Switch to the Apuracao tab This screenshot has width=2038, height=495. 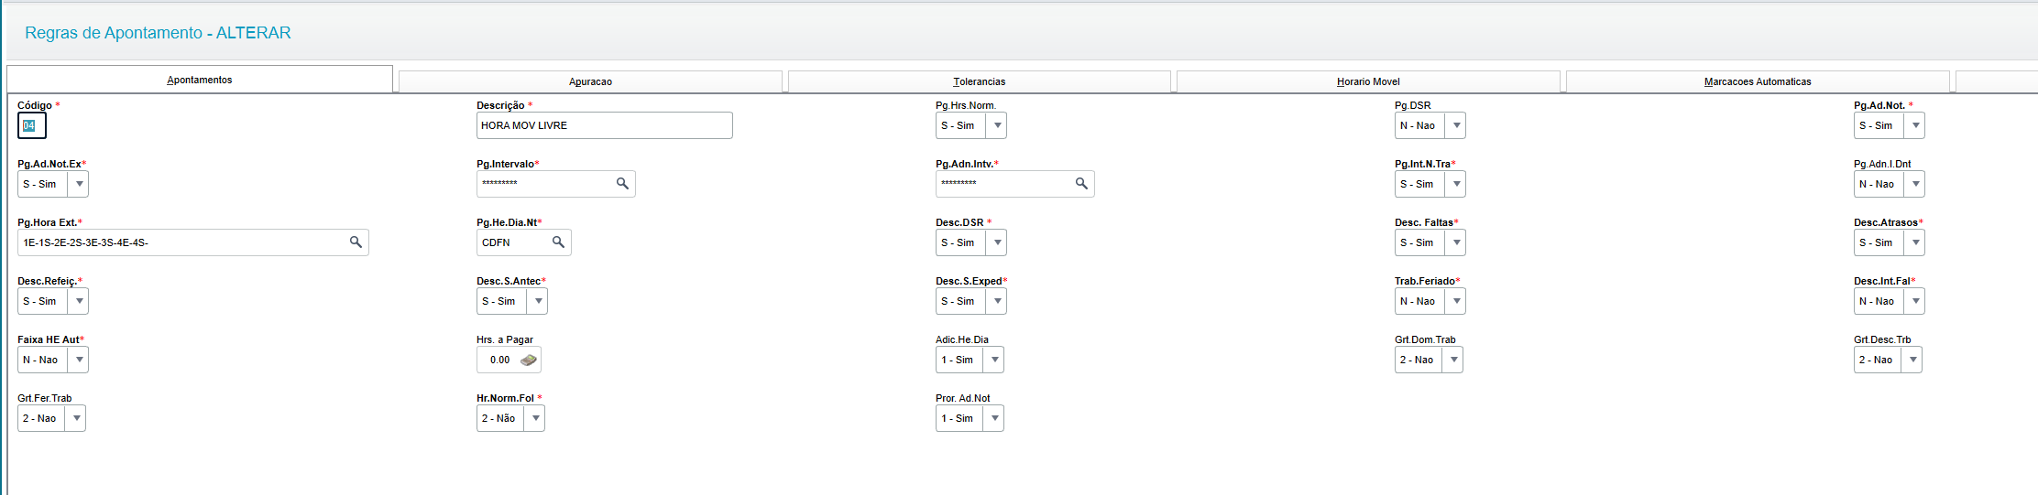pyautogui.click(x=590, y=81)
